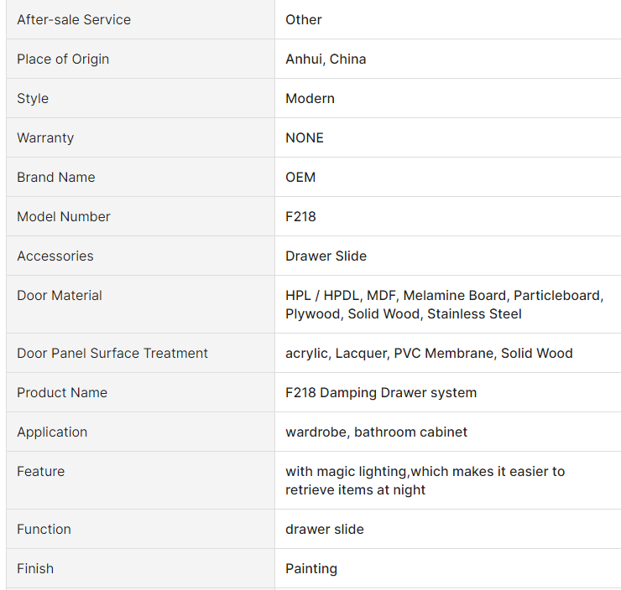621x590 pixels.
Task: Click the Door Material label
Action: (60, 295)
